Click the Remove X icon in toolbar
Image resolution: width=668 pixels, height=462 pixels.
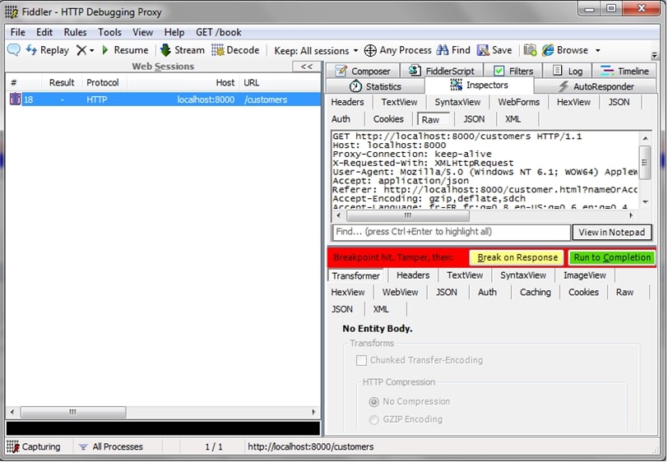(x=81, y=50)
